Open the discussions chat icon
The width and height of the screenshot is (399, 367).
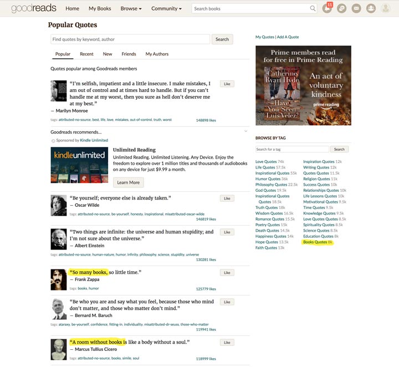click(341, 8)
